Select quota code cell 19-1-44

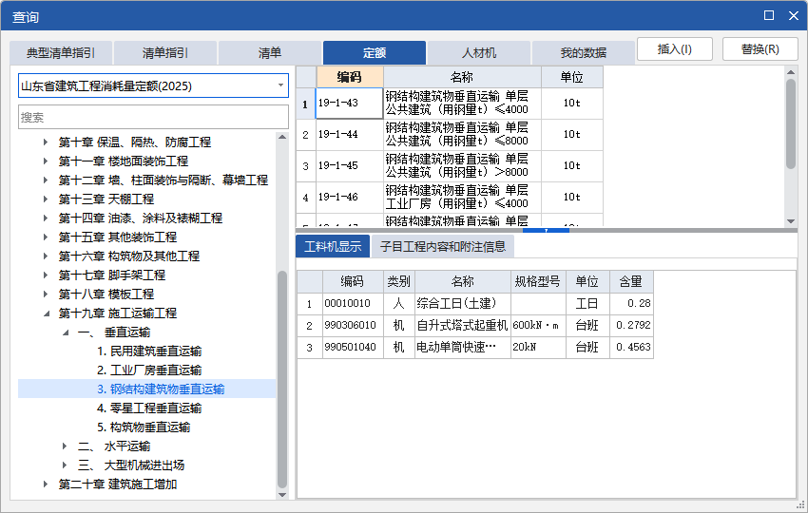coord(350,135)
